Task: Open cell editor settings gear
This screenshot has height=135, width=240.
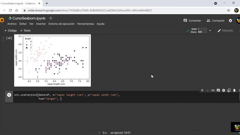Action: (x=223, y=90)
